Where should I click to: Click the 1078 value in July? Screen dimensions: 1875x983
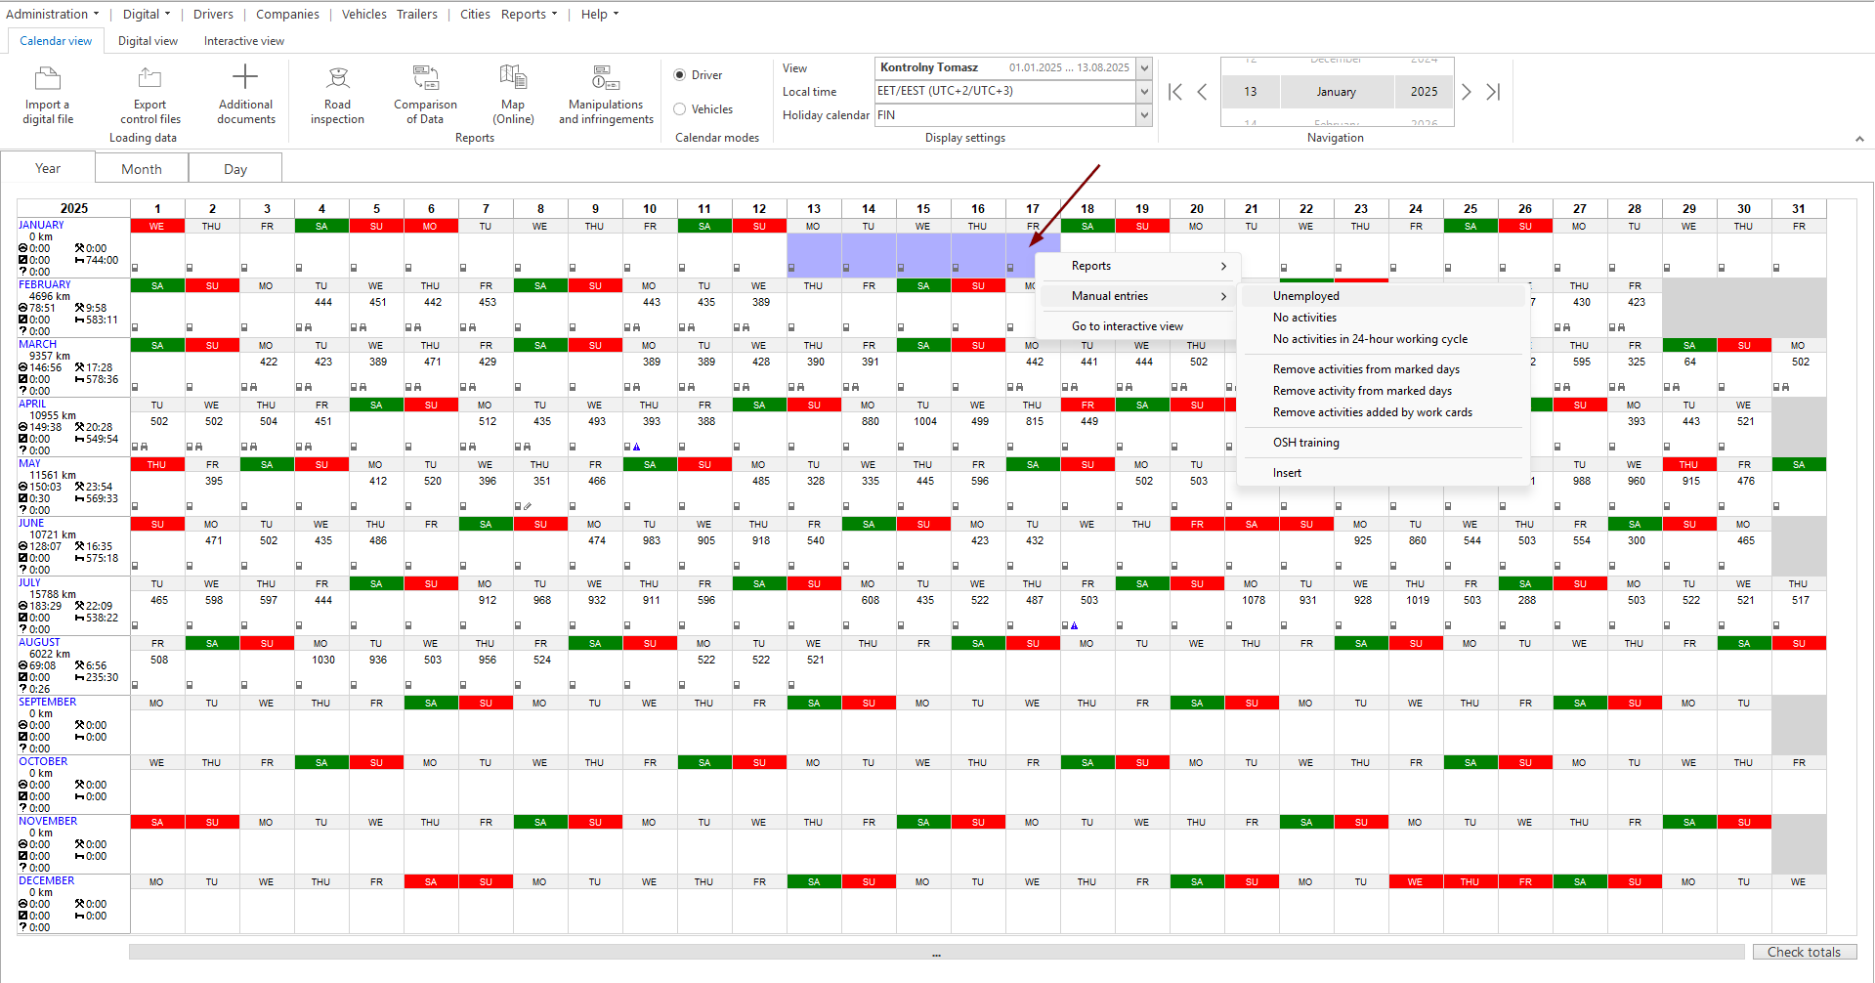coord(1254,601)
